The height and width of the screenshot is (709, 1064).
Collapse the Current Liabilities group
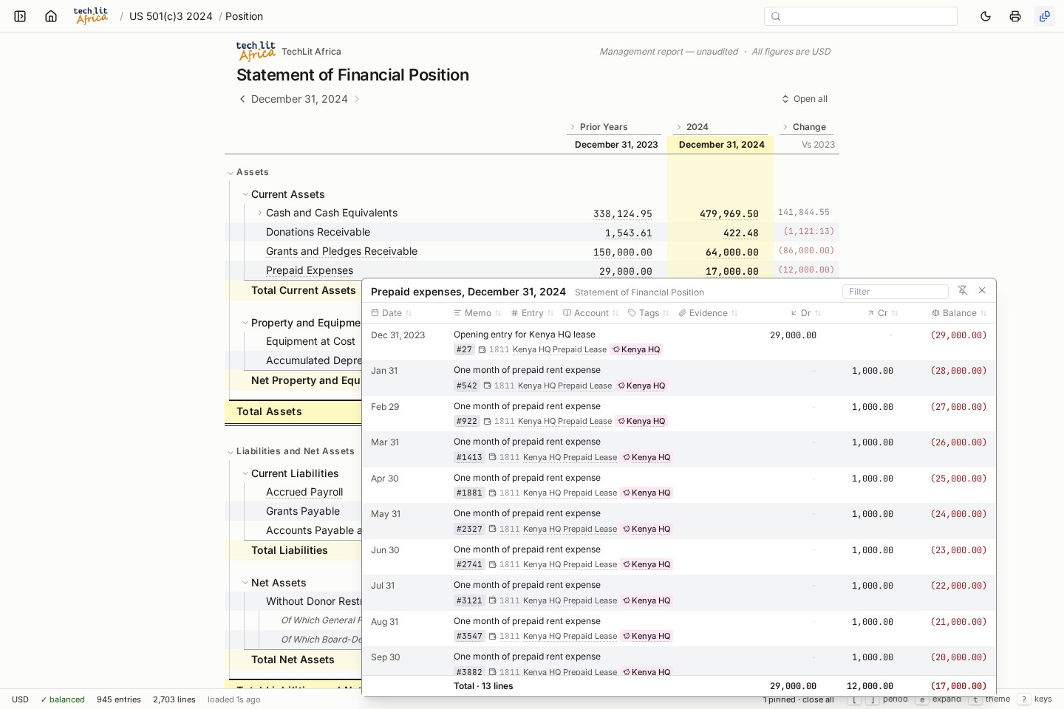(245, 473)
